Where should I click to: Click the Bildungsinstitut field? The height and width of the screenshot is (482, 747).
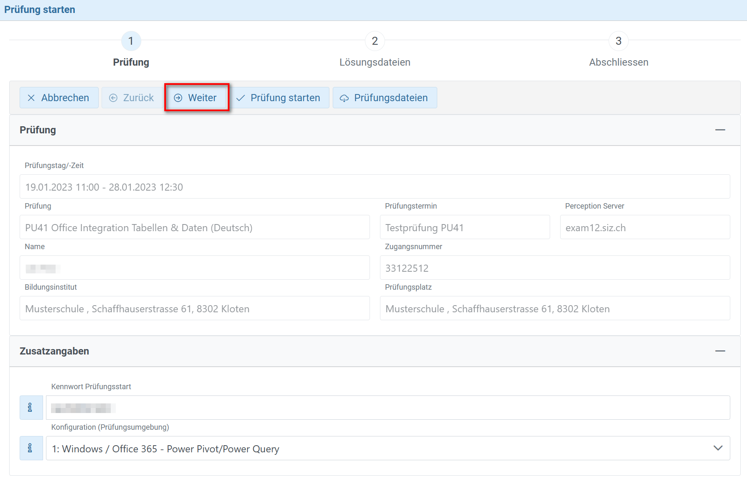pos(195,308)
